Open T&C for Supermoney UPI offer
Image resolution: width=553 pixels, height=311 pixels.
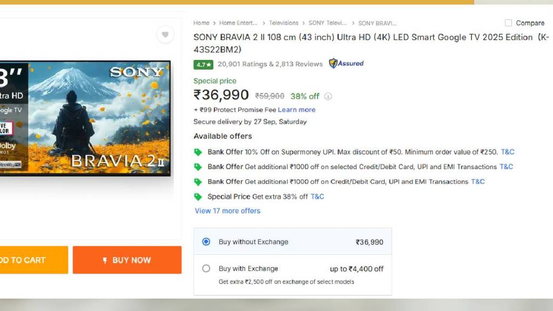508,152
